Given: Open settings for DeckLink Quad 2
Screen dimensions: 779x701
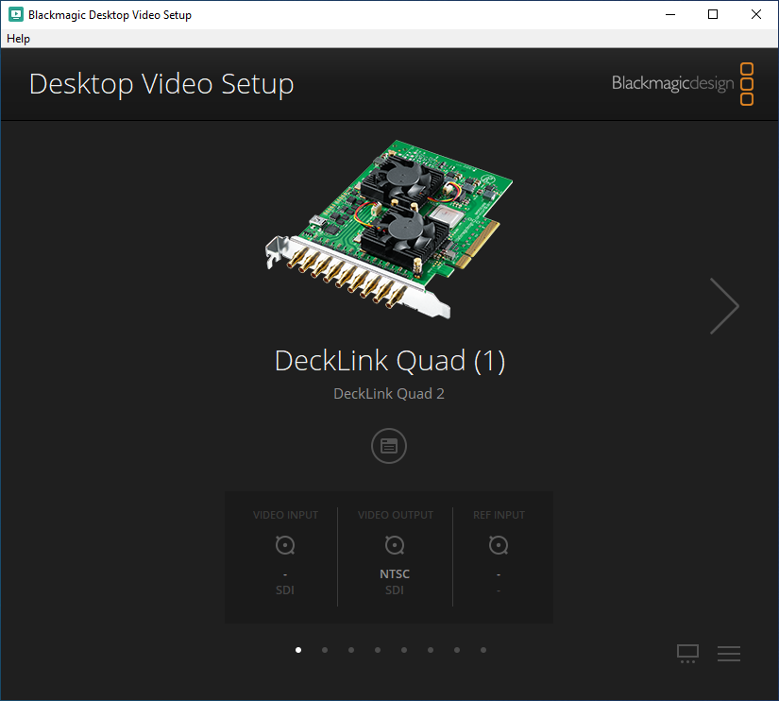Looking at the screenshot, I should click(389, 445).
